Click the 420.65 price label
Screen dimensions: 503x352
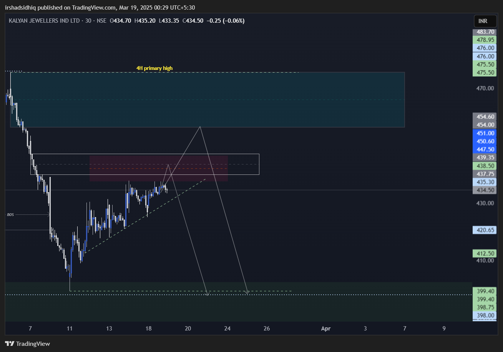[x=485, y=230]
